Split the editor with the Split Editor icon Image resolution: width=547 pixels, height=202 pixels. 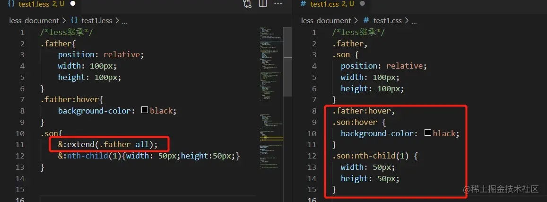click(263, 3)
